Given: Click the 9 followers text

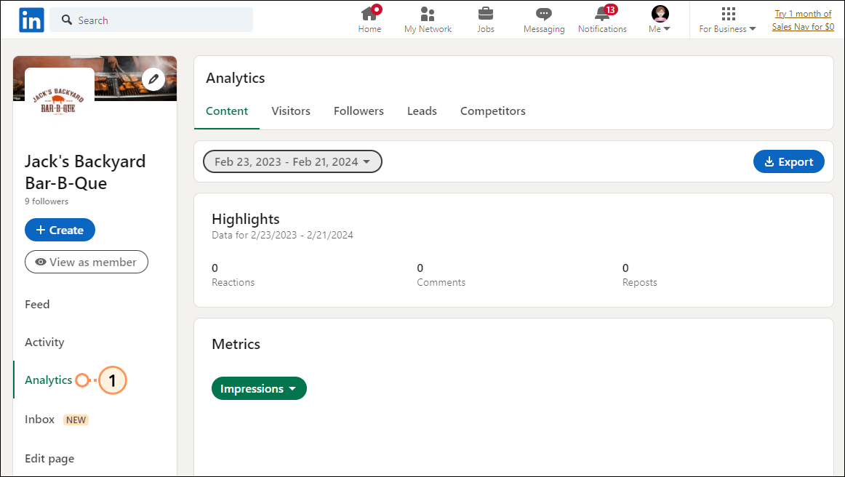Looking at the screenshot, I should pos(47,201).
